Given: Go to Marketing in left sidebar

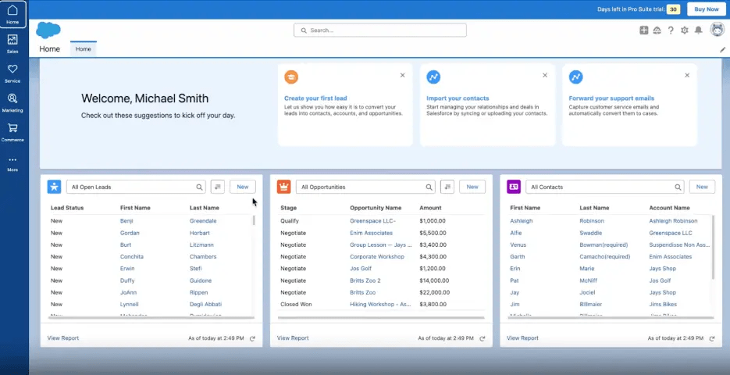Looking at the screenshot, I should [12, 102].
